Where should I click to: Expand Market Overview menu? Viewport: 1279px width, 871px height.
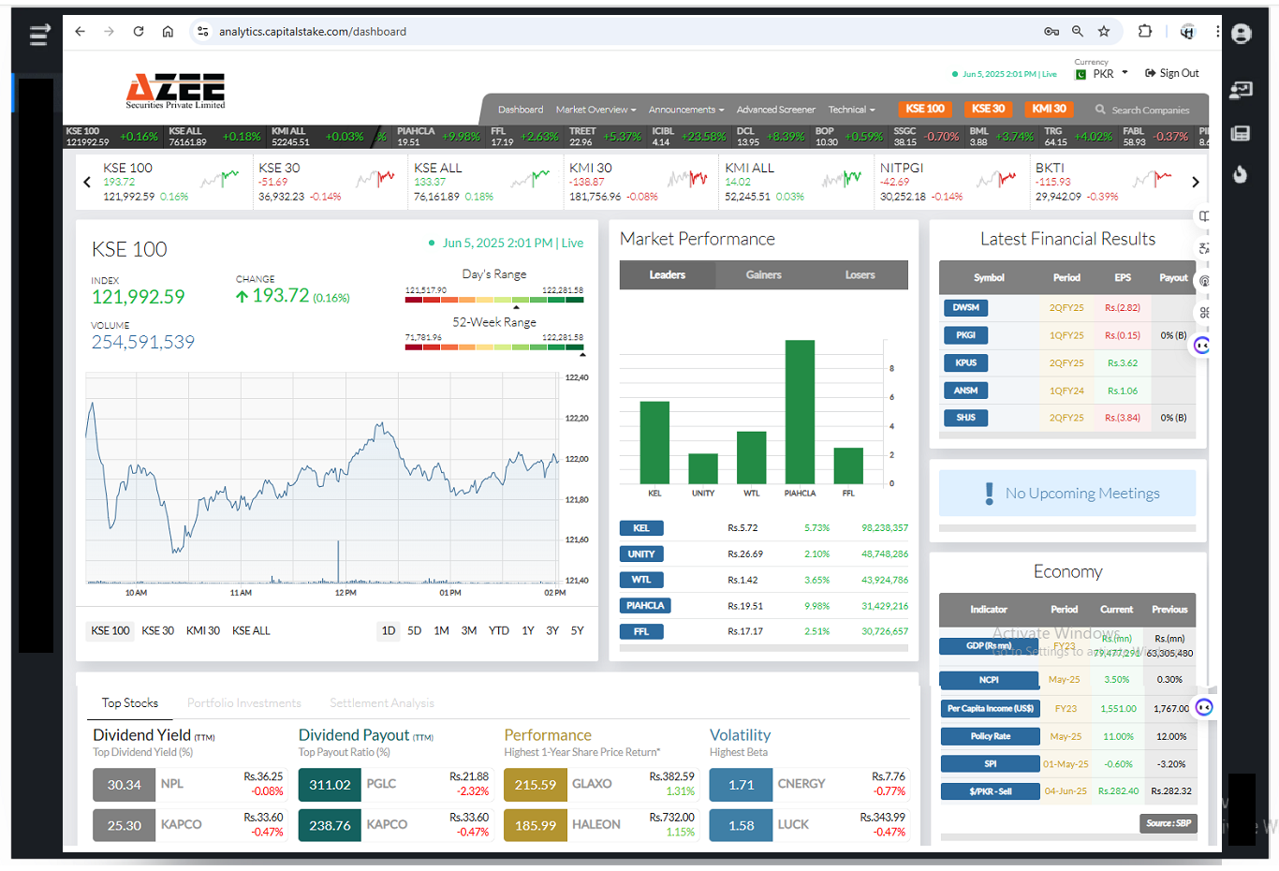(595, 110)
